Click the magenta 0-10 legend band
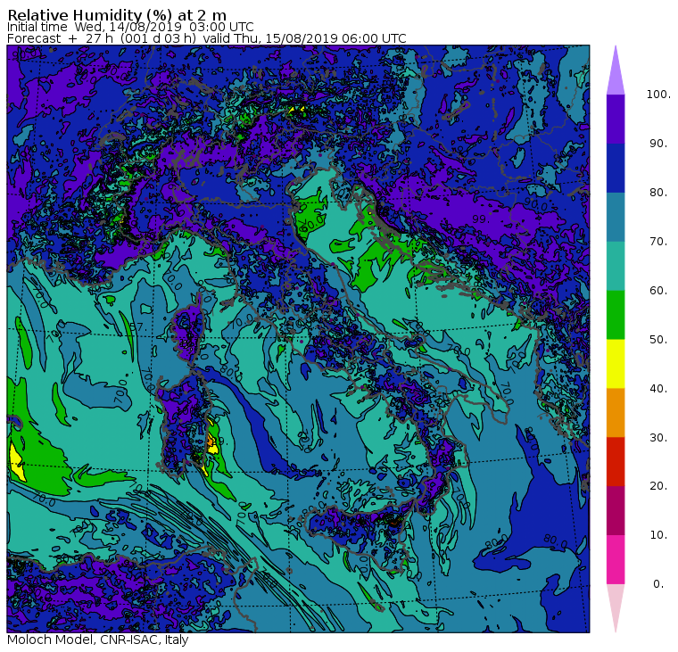Screen dimensions: 678x652 tap(616, 560)
